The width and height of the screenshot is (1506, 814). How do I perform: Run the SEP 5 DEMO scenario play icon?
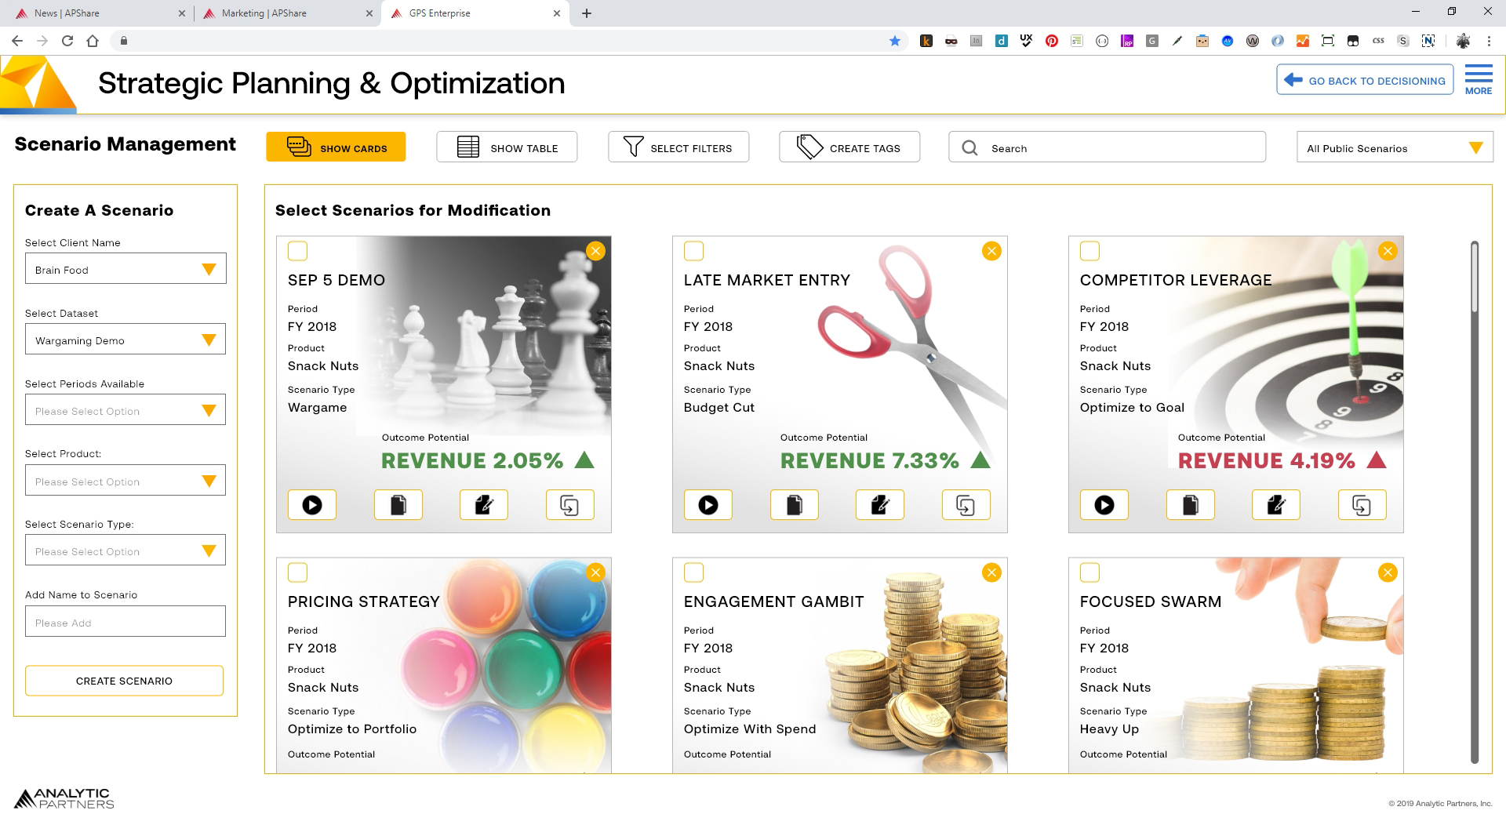(312, 505)
